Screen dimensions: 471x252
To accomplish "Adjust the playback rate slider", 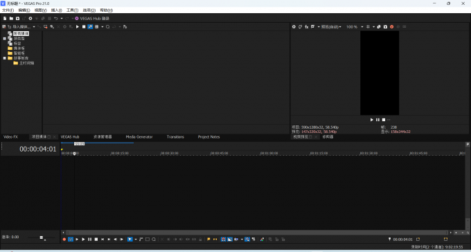I will pos(42,237).
